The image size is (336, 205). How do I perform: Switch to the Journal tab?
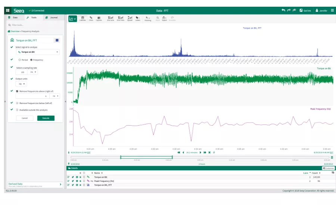click(x=52, y=18)
